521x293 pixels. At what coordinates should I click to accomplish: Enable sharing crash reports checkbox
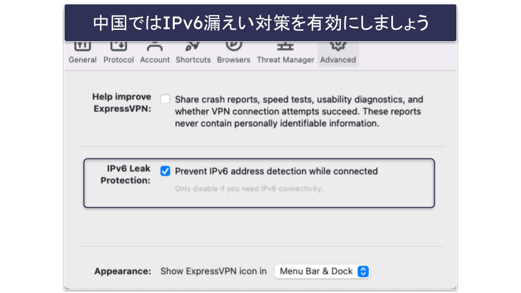(x=165, y=99)
